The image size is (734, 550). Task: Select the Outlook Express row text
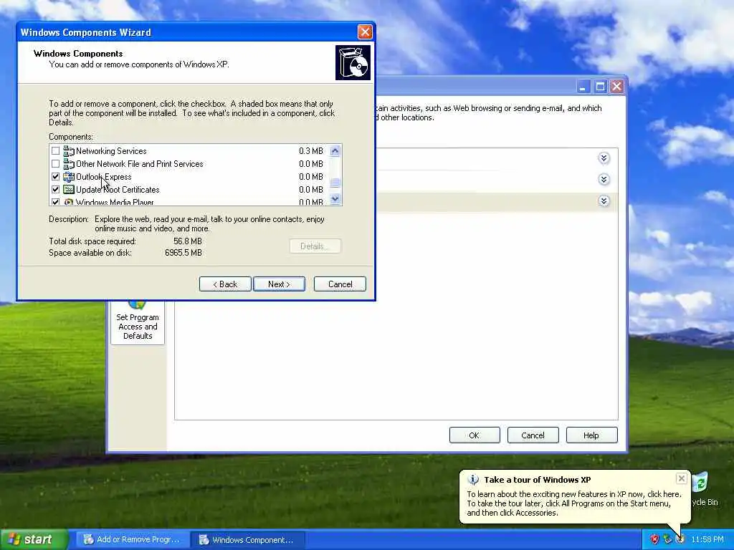(103, 177)
